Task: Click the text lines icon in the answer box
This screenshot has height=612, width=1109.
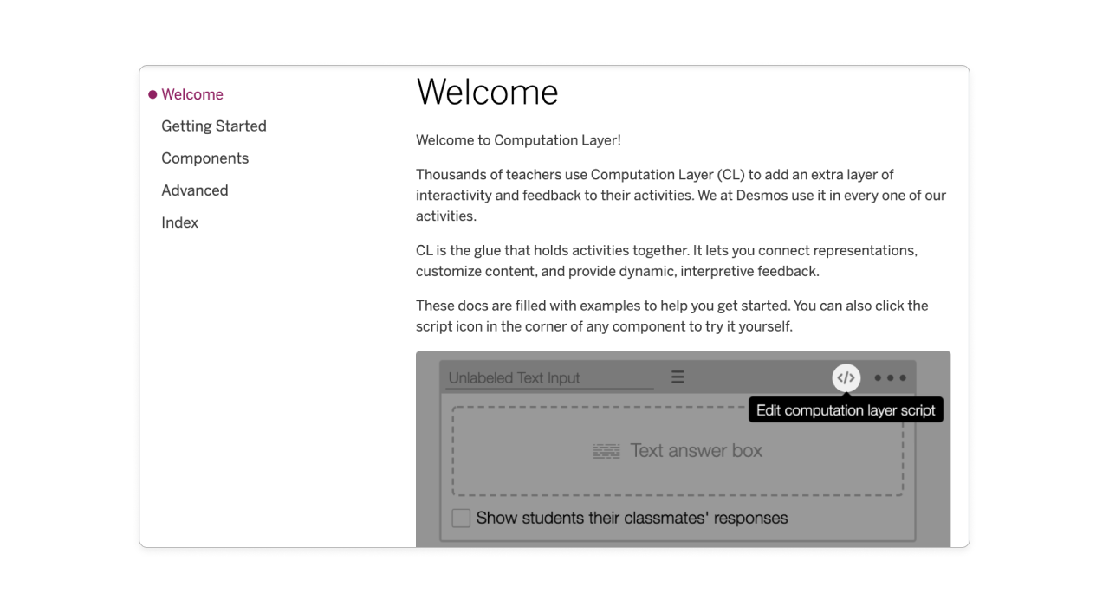Action: pos(606,451)
